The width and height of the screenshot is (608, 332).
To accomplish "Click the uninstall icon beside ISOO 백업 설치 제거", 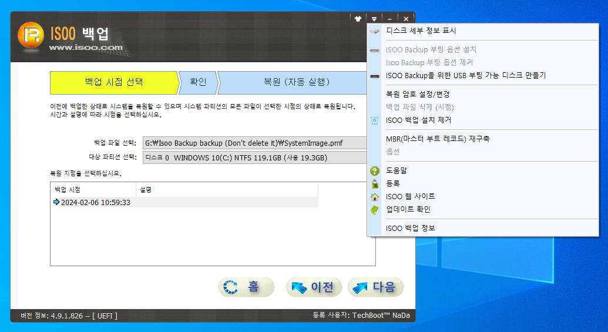I will click(375, 120).
